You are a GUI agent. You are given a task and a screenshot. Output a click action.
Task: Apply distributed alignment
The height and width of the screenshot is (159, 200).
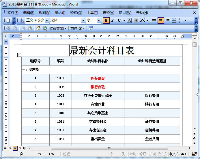(174, 20)
